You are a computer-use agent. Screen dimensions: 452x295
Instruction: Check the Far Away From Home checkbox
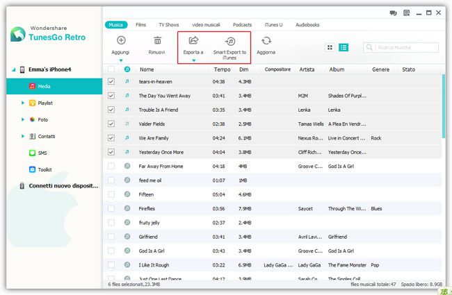(x=111, y=166)
